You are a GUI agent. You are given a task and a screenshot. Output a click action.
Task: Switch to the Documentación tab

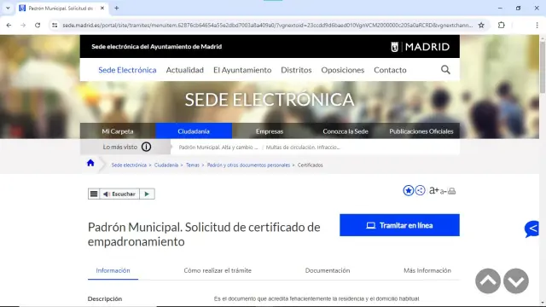(x=328, y=270)
